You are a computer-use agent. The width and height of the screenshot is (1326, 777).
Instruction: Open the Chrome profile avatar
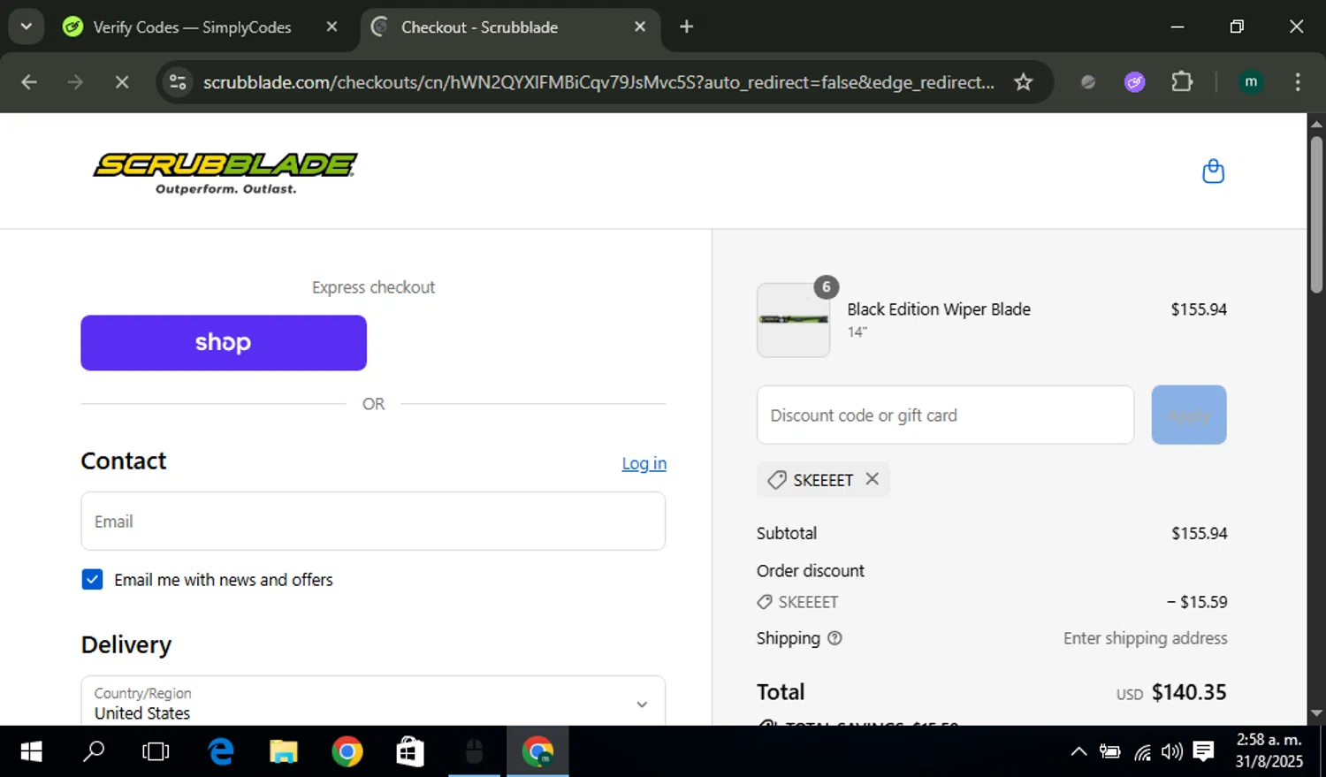coord(1251,82)
